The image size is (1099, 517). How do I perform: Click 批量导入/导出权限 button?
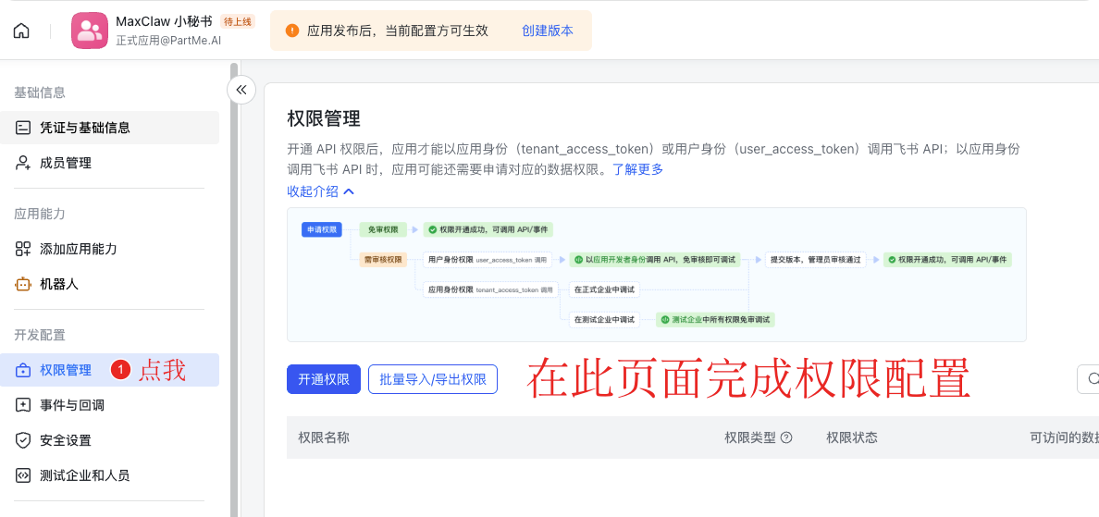[433, 379]
